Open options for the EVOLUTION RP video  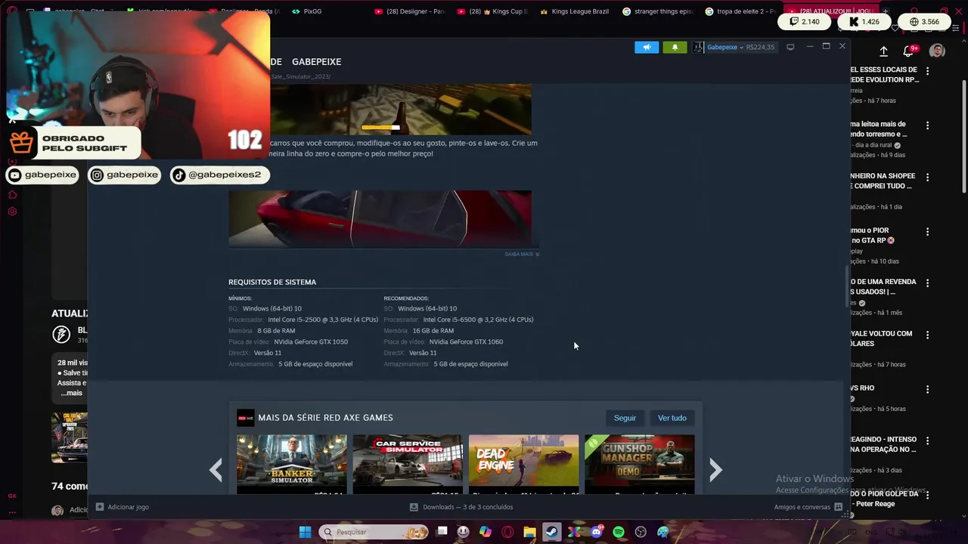(927, 71)
